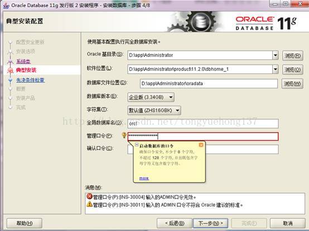
Task: Click the 完成(F) finish button
Action: coord(249,223)
